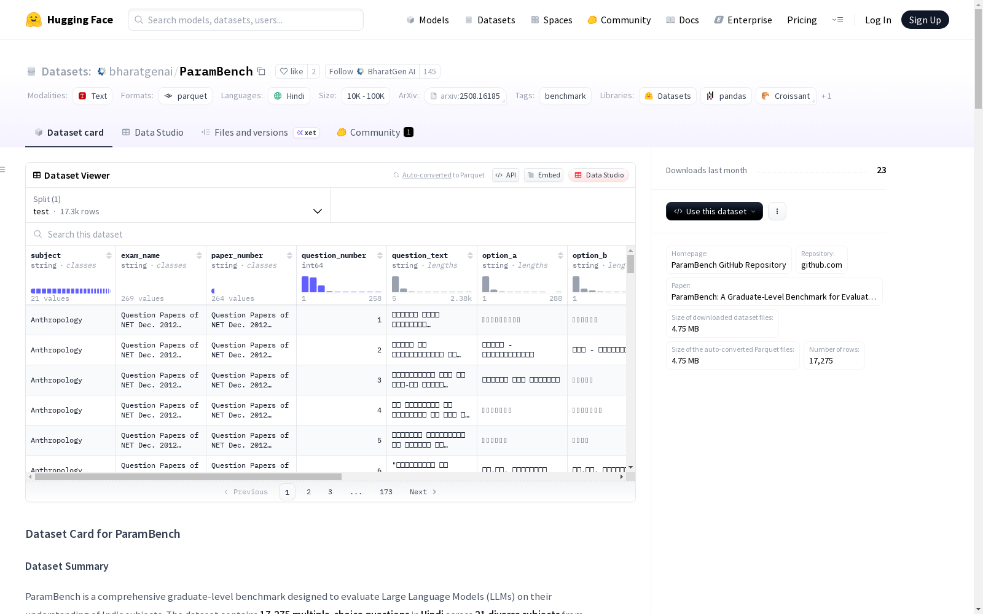Click the subject column values histogram
983x614 pixels.
(71, 291)
